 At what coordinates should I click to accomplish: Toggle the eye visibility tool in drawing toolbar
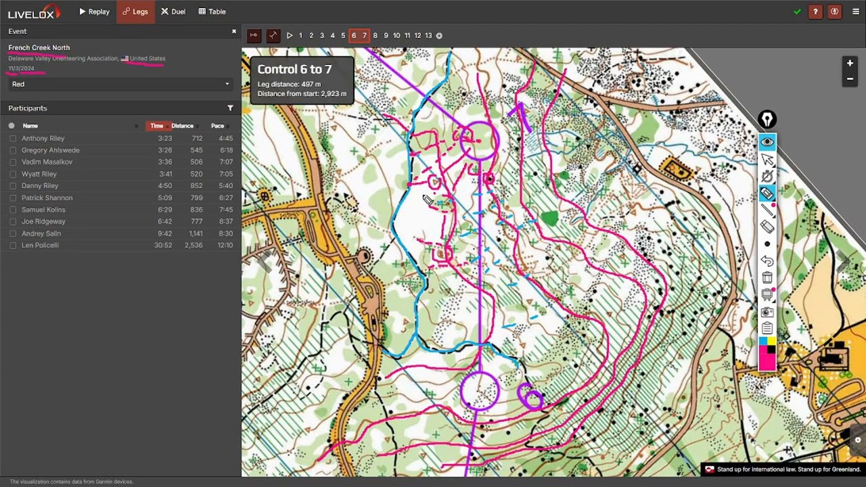click(x=767, y=142)
